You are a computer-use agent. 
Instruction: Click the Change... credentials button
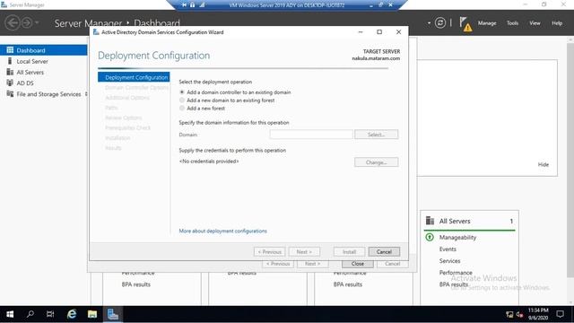(x=376, y=162)
